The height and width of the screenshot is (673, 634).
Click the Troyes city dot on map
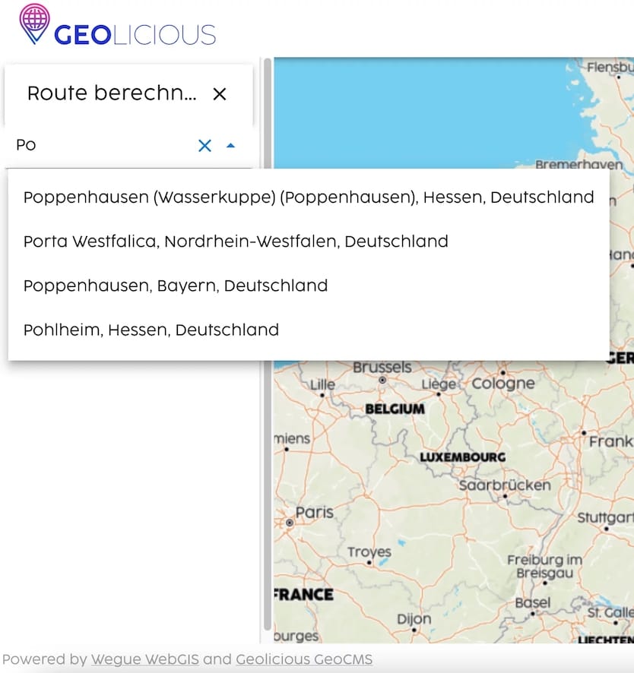click(369, 563)
